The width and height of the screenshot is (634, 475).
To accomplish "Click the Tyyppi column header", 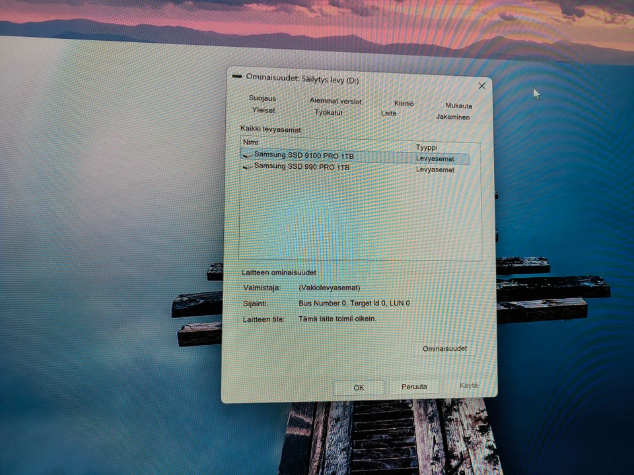I will pos(426,147).
